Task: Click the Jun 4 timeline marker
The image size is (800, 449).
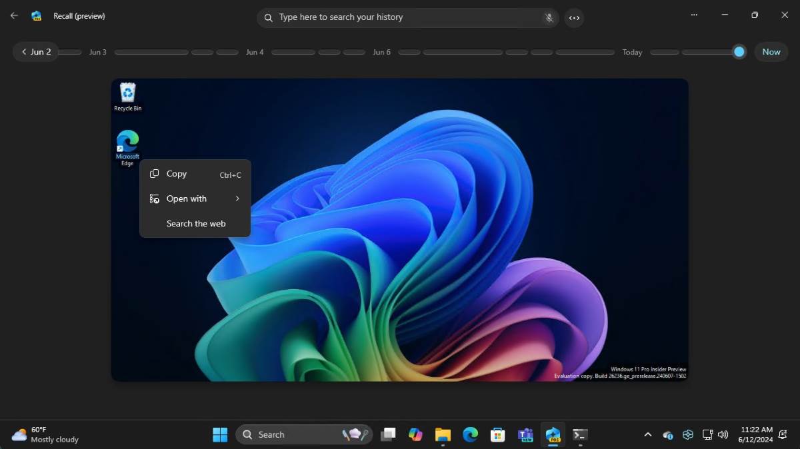Action: click(x=255, y=51)
